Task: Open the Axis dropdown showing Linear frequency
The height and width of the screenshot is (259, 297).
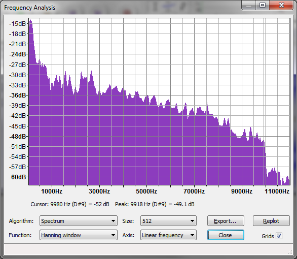Action: [x=168, y=235]
